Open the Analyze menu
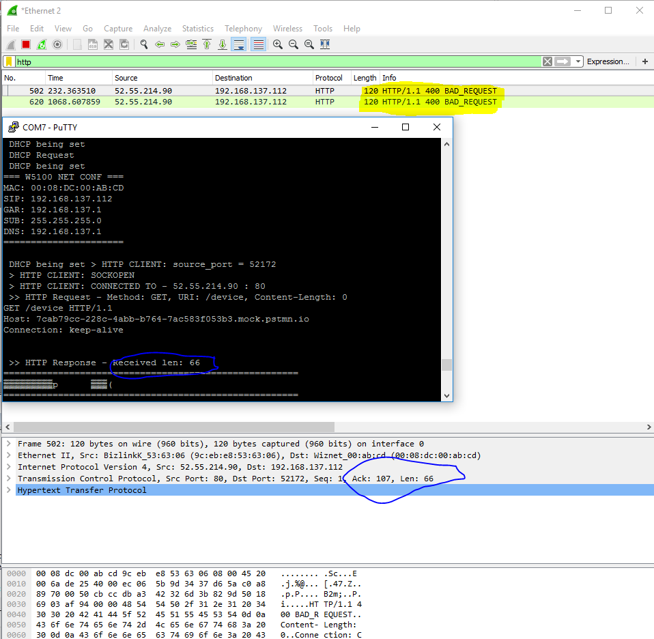 [x=157, y=29]
